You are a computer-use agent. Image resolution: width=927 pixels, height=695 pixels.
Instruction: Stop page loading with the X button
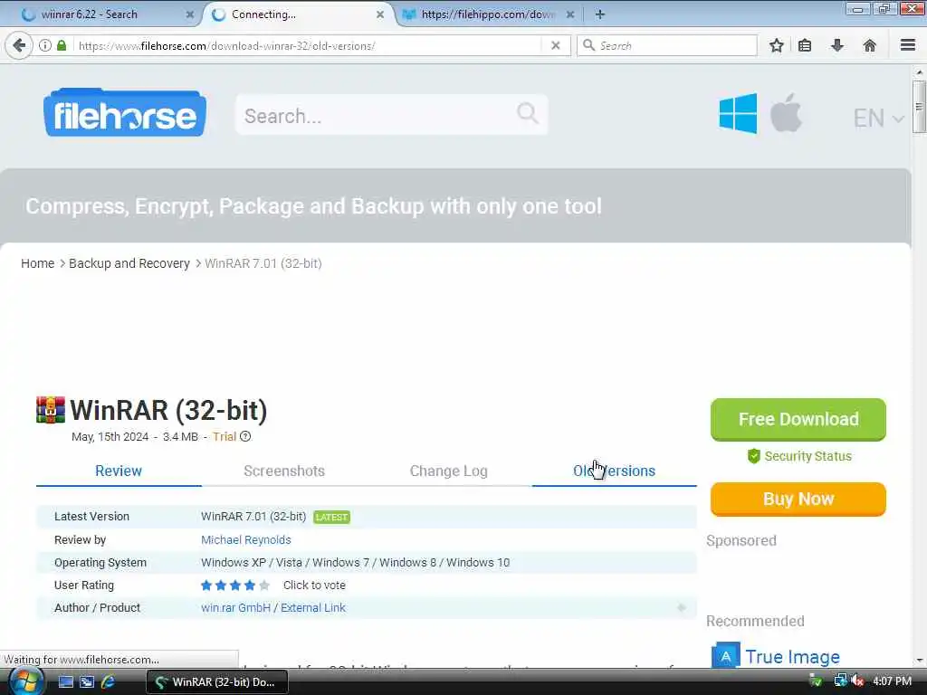pos(555,45)
